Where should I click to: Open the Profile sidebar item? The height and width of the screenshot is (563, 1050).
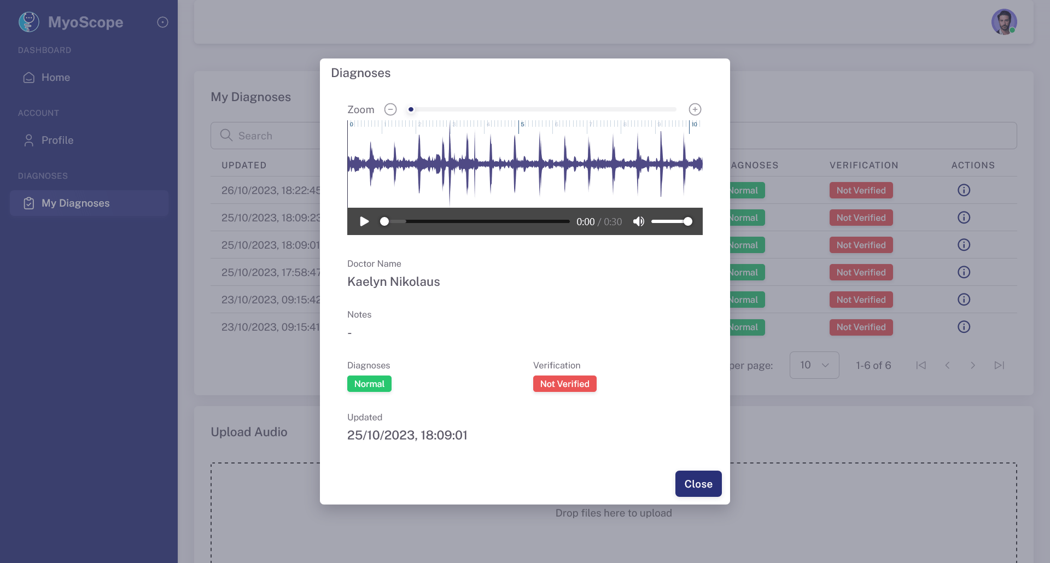(89, 140)
